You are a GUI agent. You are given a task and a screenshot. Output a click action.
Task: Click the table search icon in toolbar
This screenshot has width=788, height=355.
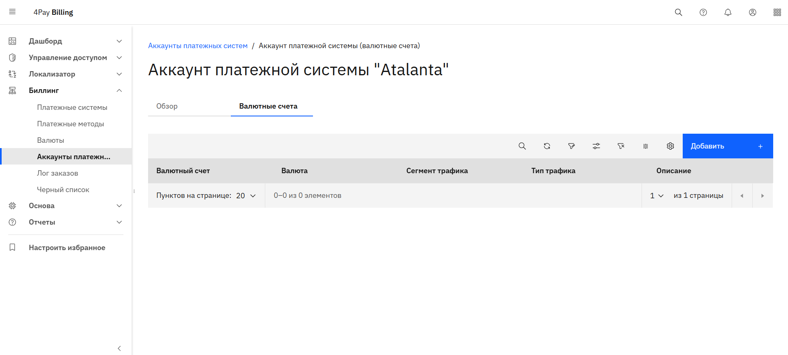[x=522, y=146]
